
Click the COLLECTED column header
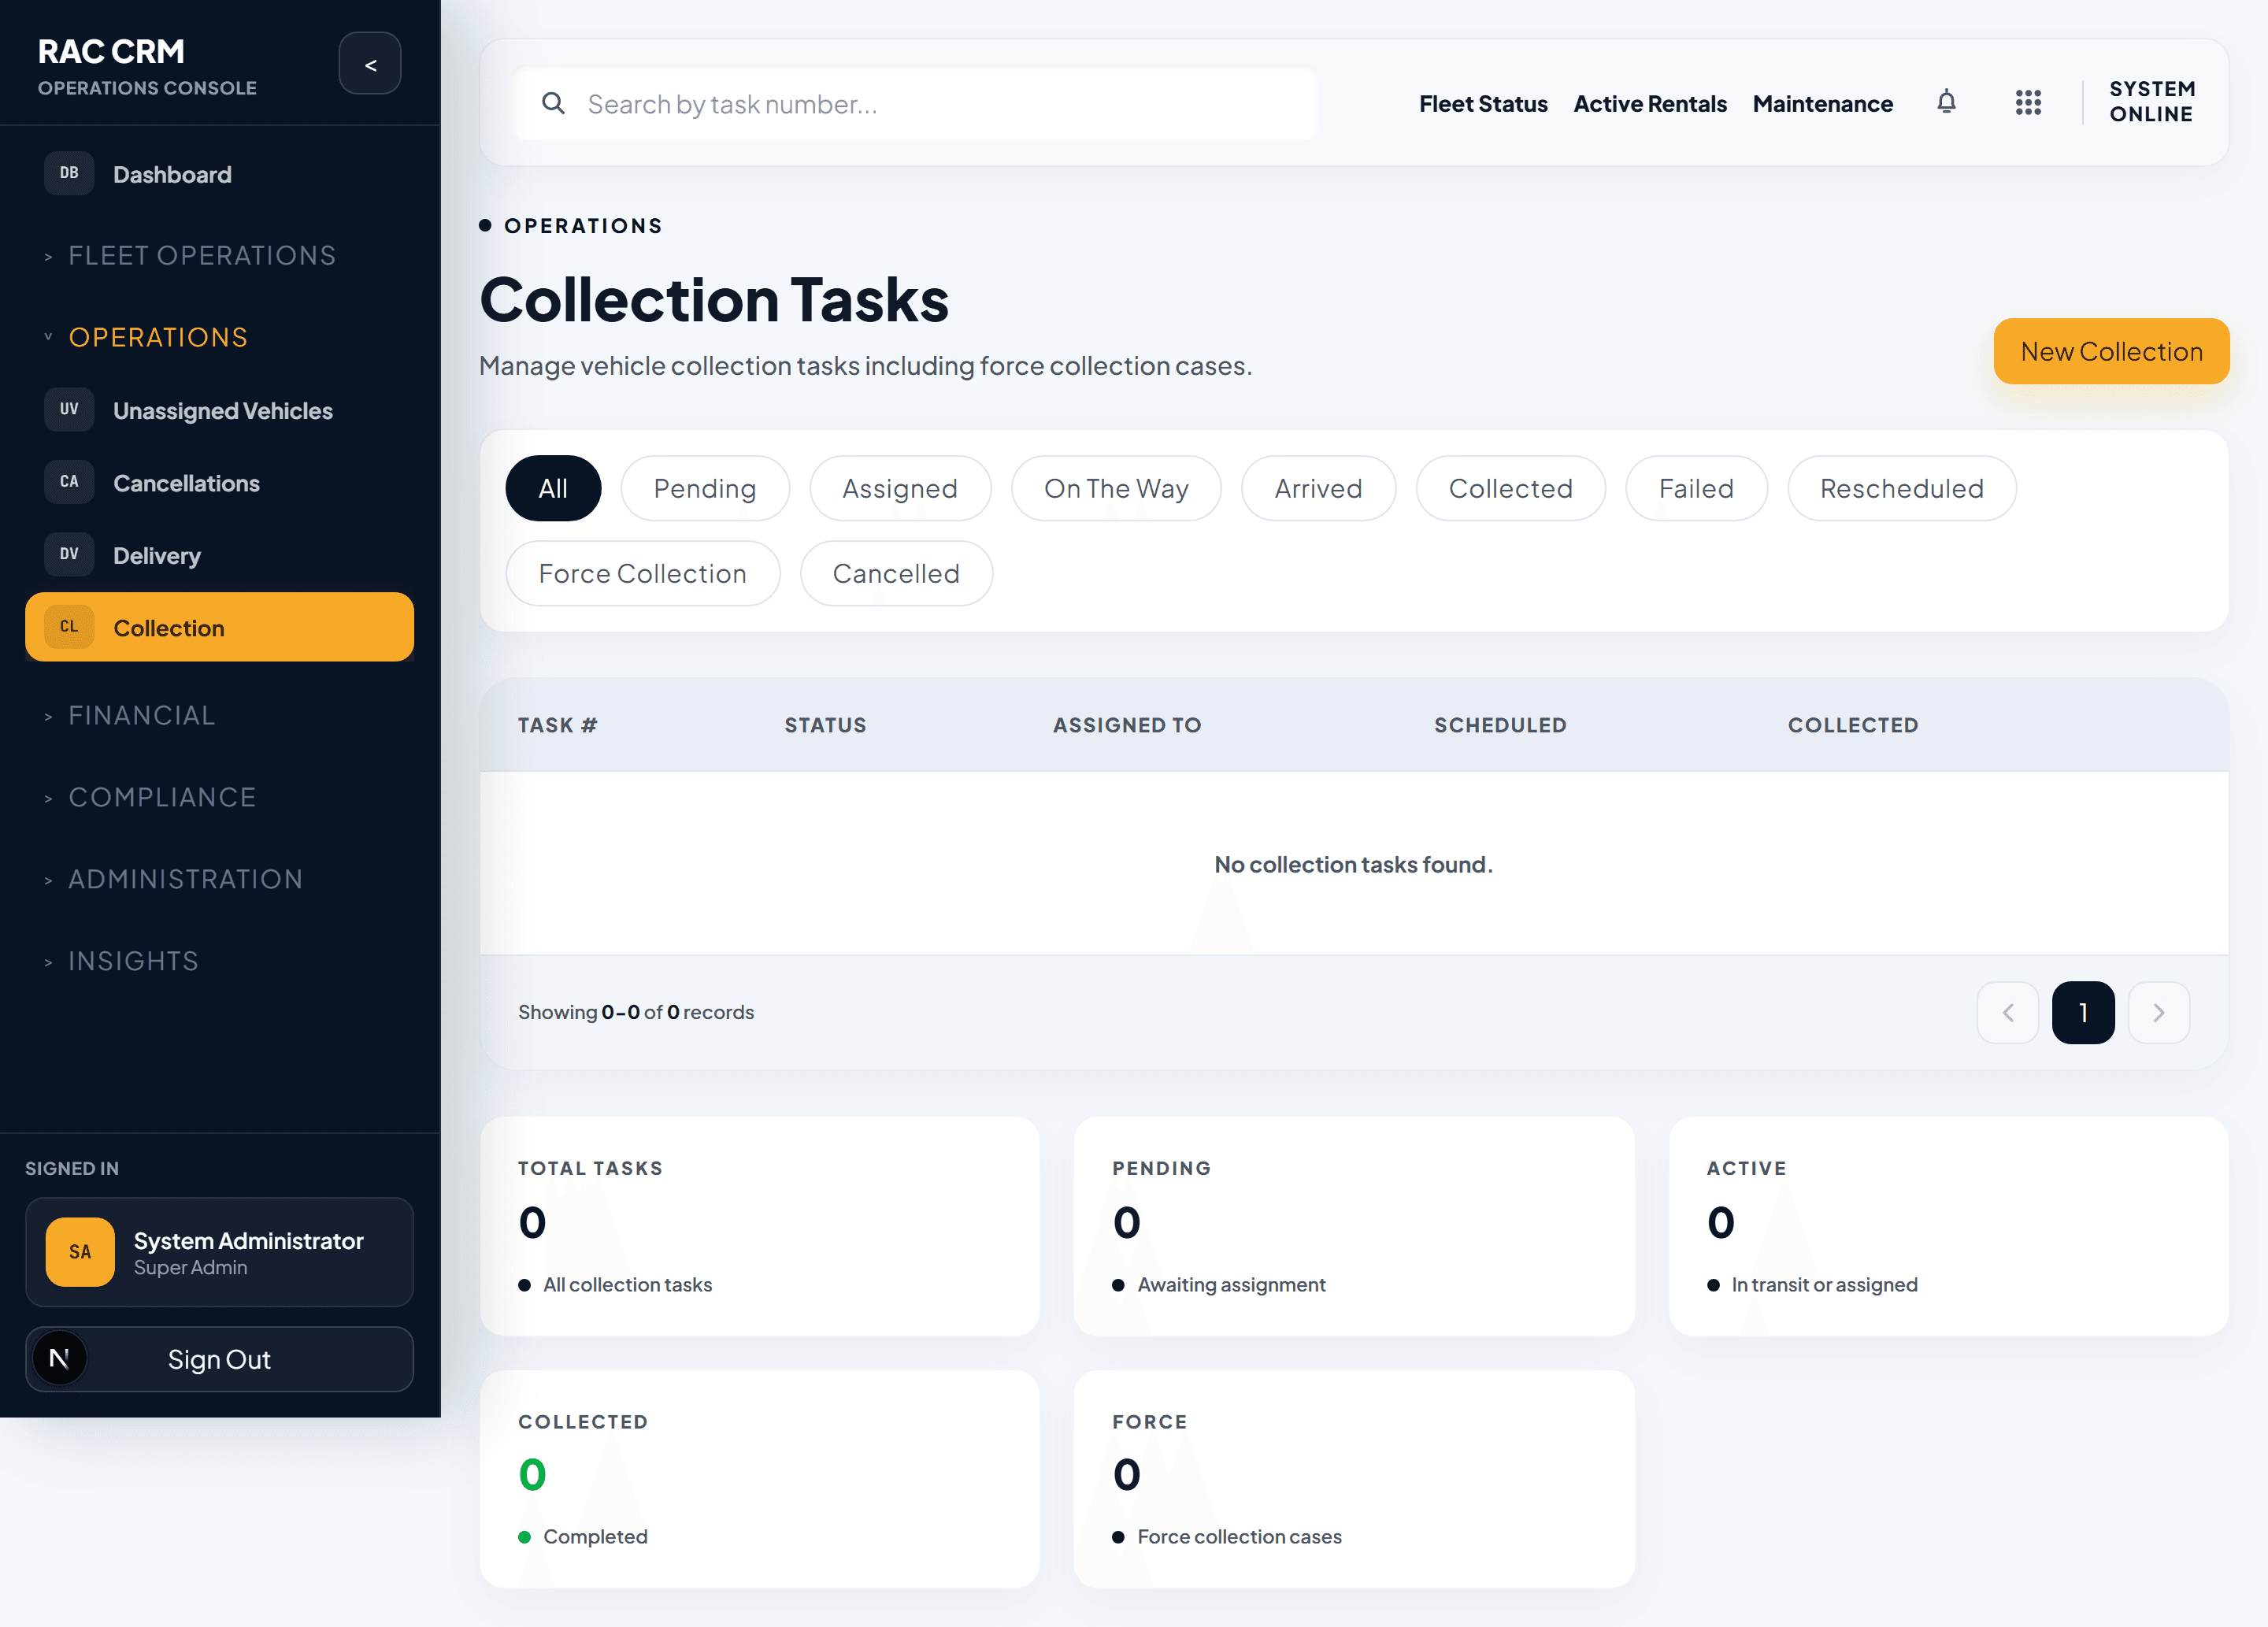pos(1853,725)
